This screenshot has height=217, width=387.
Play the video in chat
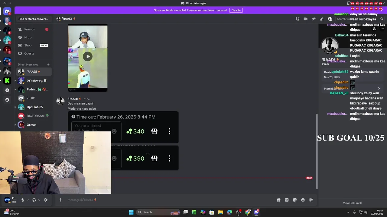87,56
